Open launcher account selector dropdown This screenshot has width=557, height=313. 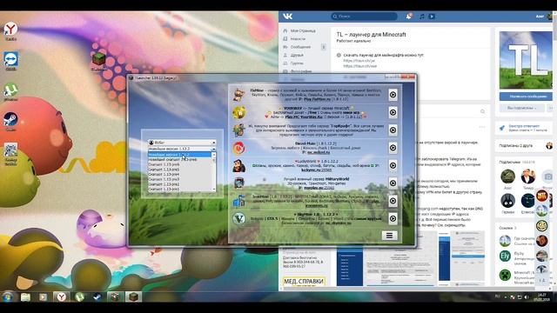click(182, 143)
